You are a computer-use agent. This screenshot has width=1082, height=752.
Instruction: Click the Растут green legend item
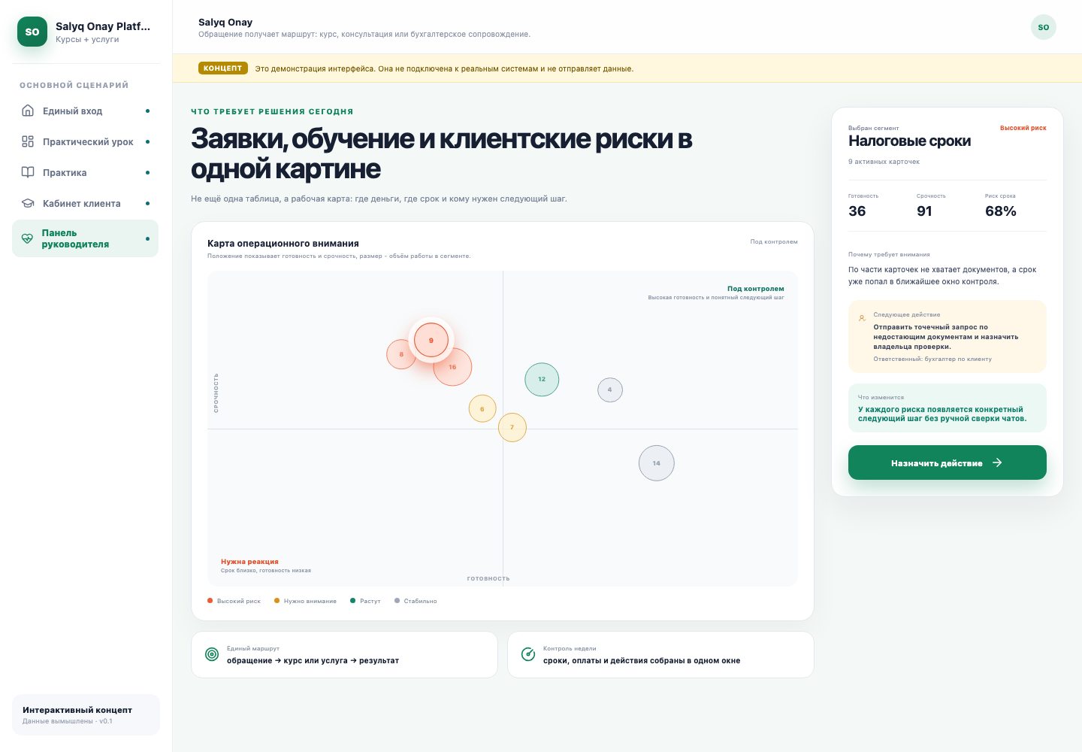(x=365, y=601)
